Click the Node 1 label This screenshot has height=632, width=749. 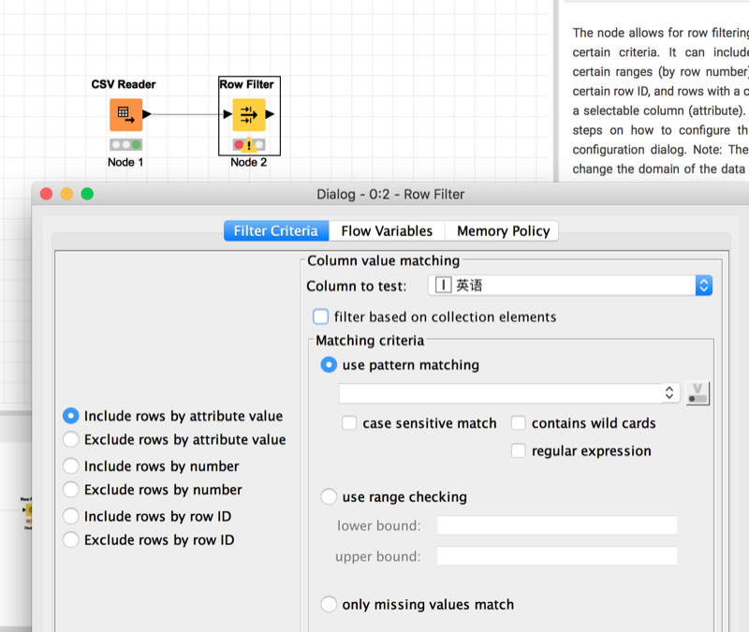[125, 162]
